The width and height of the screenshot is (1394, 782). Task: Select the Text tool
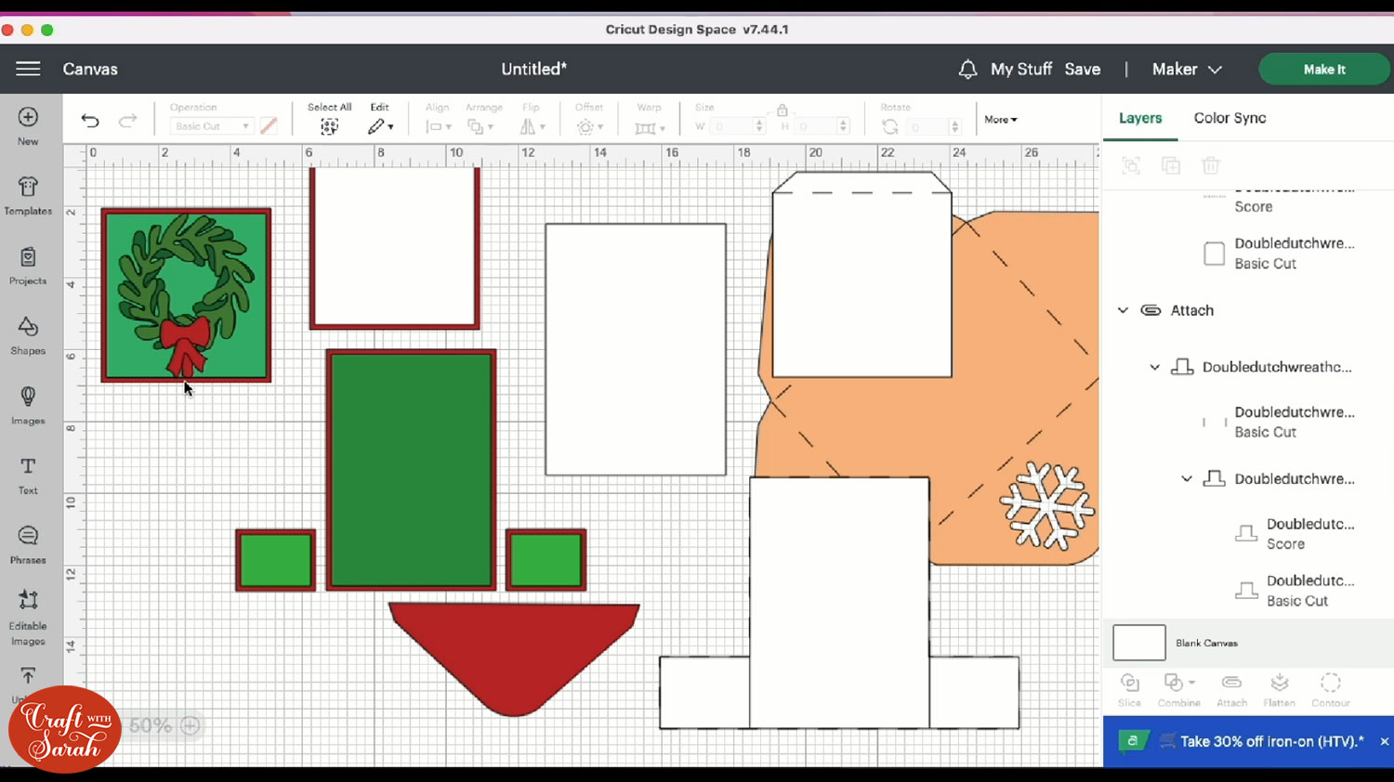(28, 476)
